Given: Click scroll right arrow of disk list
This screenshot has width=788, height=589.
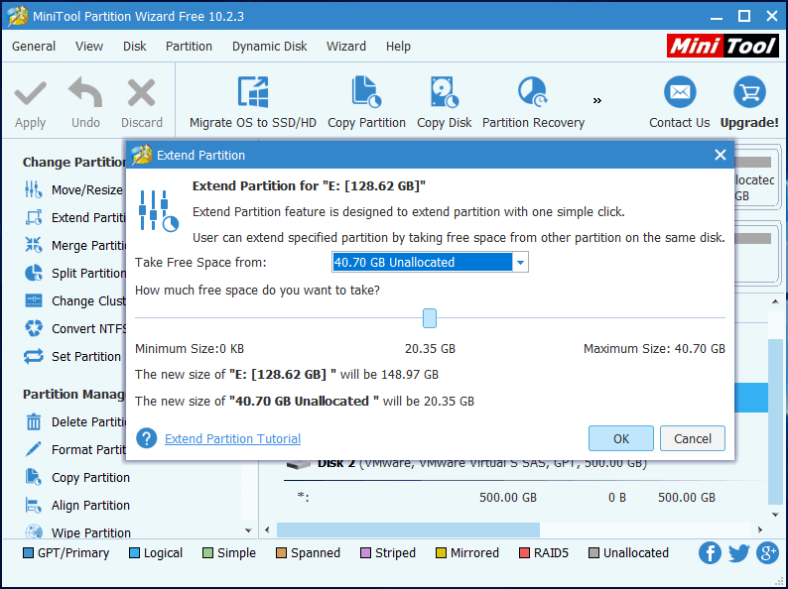Looking at the screenshot, I should pyautogui.click(x=760, y=530).
